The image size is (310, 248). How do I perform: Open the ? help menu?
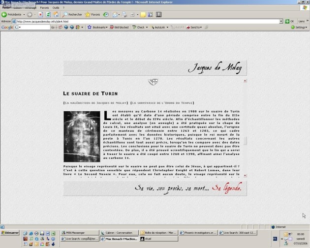click(x=63, y=8)
